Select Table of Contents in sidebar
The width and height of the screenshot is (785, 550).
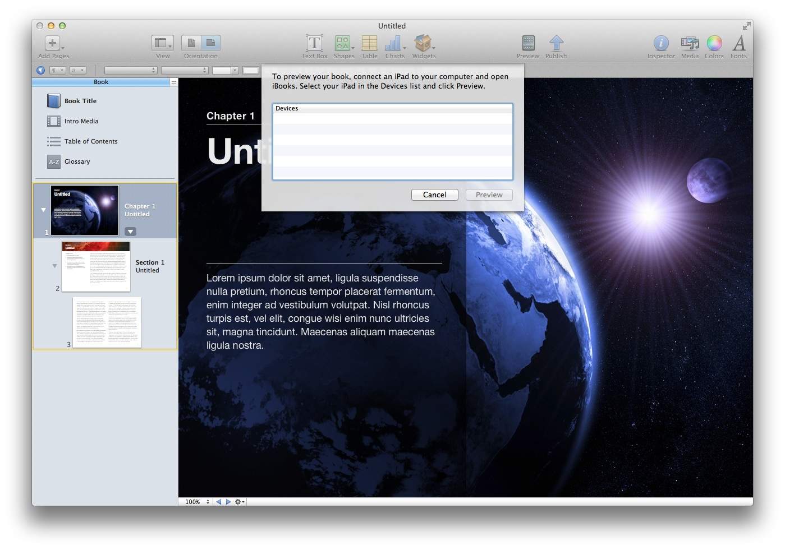tap(90, 141)
